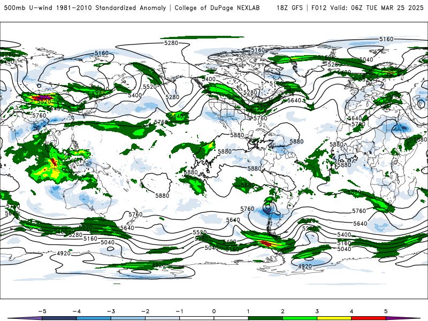The image size is (428, 321).
Task: Click the 'F012 Valid: 06Z TUE MAR 25 2025' text
Action: 368,7
